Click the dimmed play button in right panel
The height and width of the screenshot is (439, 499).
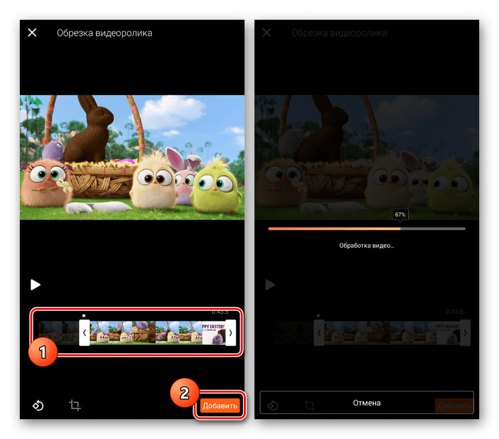270,284
